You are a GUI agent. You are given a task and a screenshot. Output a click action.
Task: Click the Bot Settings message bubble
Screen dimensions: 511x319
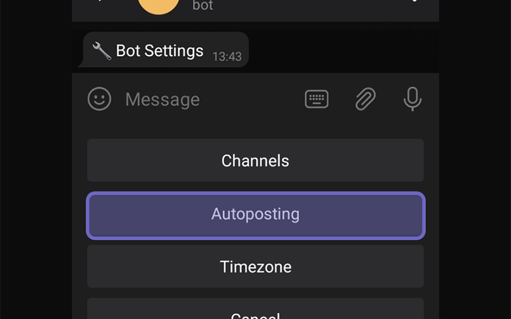(x=165, y=50)
